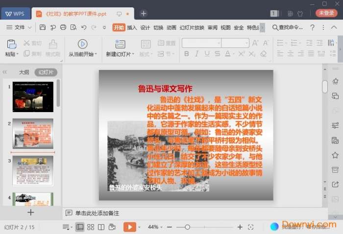Expand the File menu dropdown arrow
The height and width of the screenshot is (234, 343).
coord(30,27)
